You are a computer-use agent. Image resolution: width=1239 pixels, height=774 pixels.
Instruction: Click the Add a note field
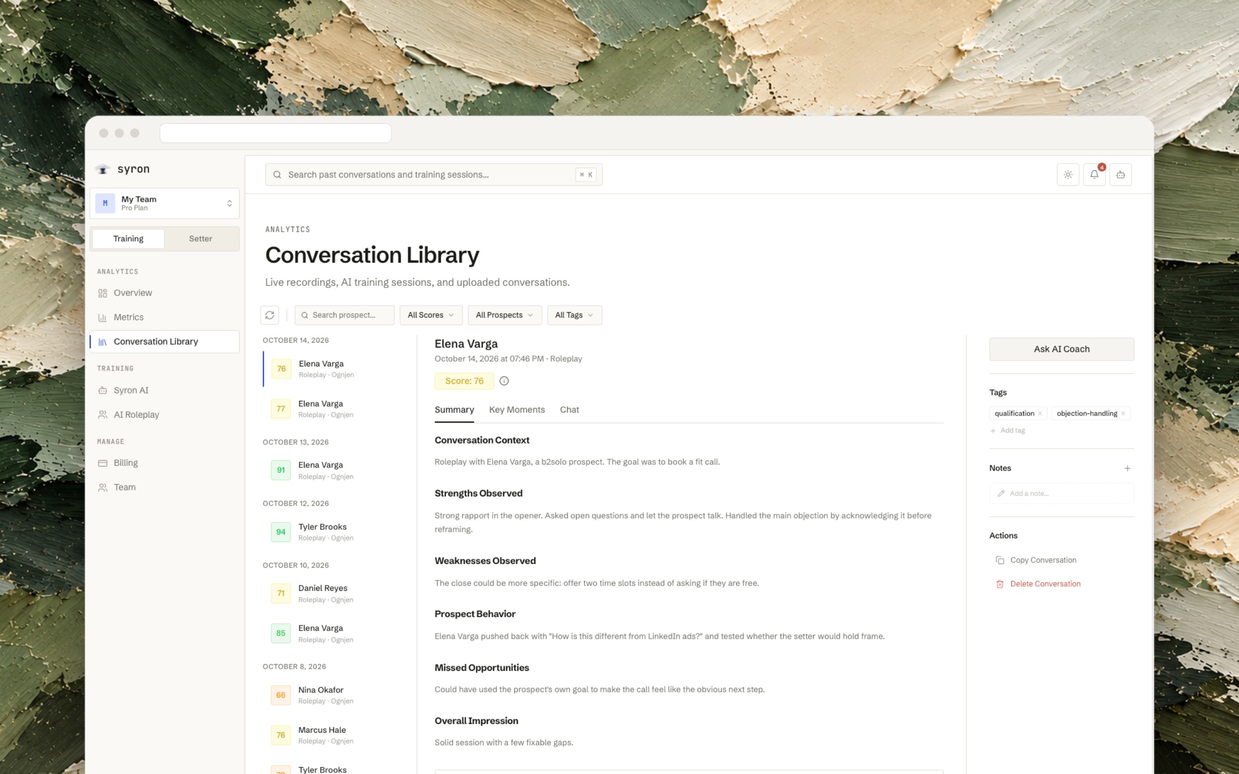click(1061, 493)
